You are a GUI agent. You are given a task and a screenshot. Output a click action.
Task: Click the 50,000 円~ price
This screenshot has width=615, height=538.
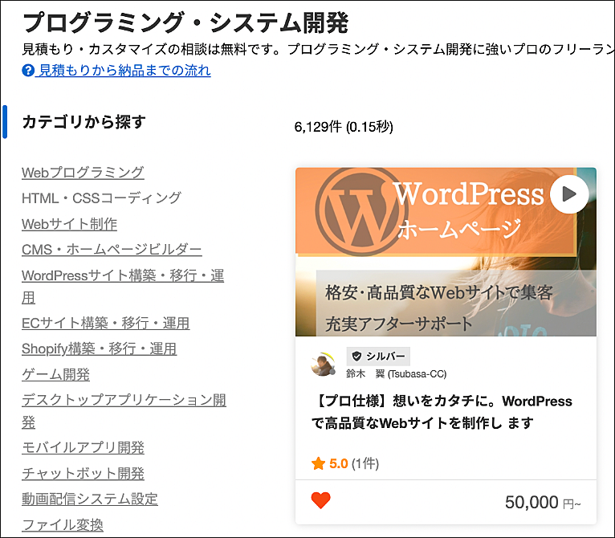point(543,503)
